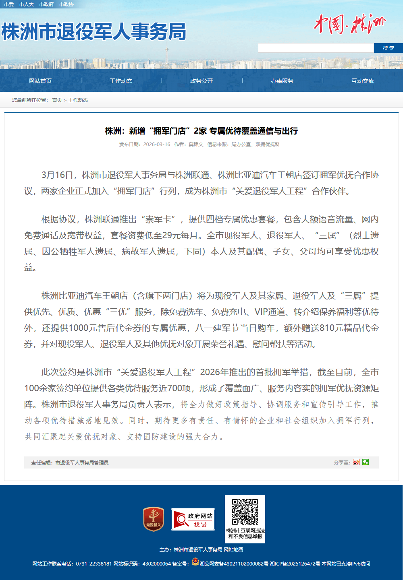This screenshot has width=403, height=580.
Task: Click 首页 in the breadcrumb path
Action: pyautogui.click(x=57, y=100)
